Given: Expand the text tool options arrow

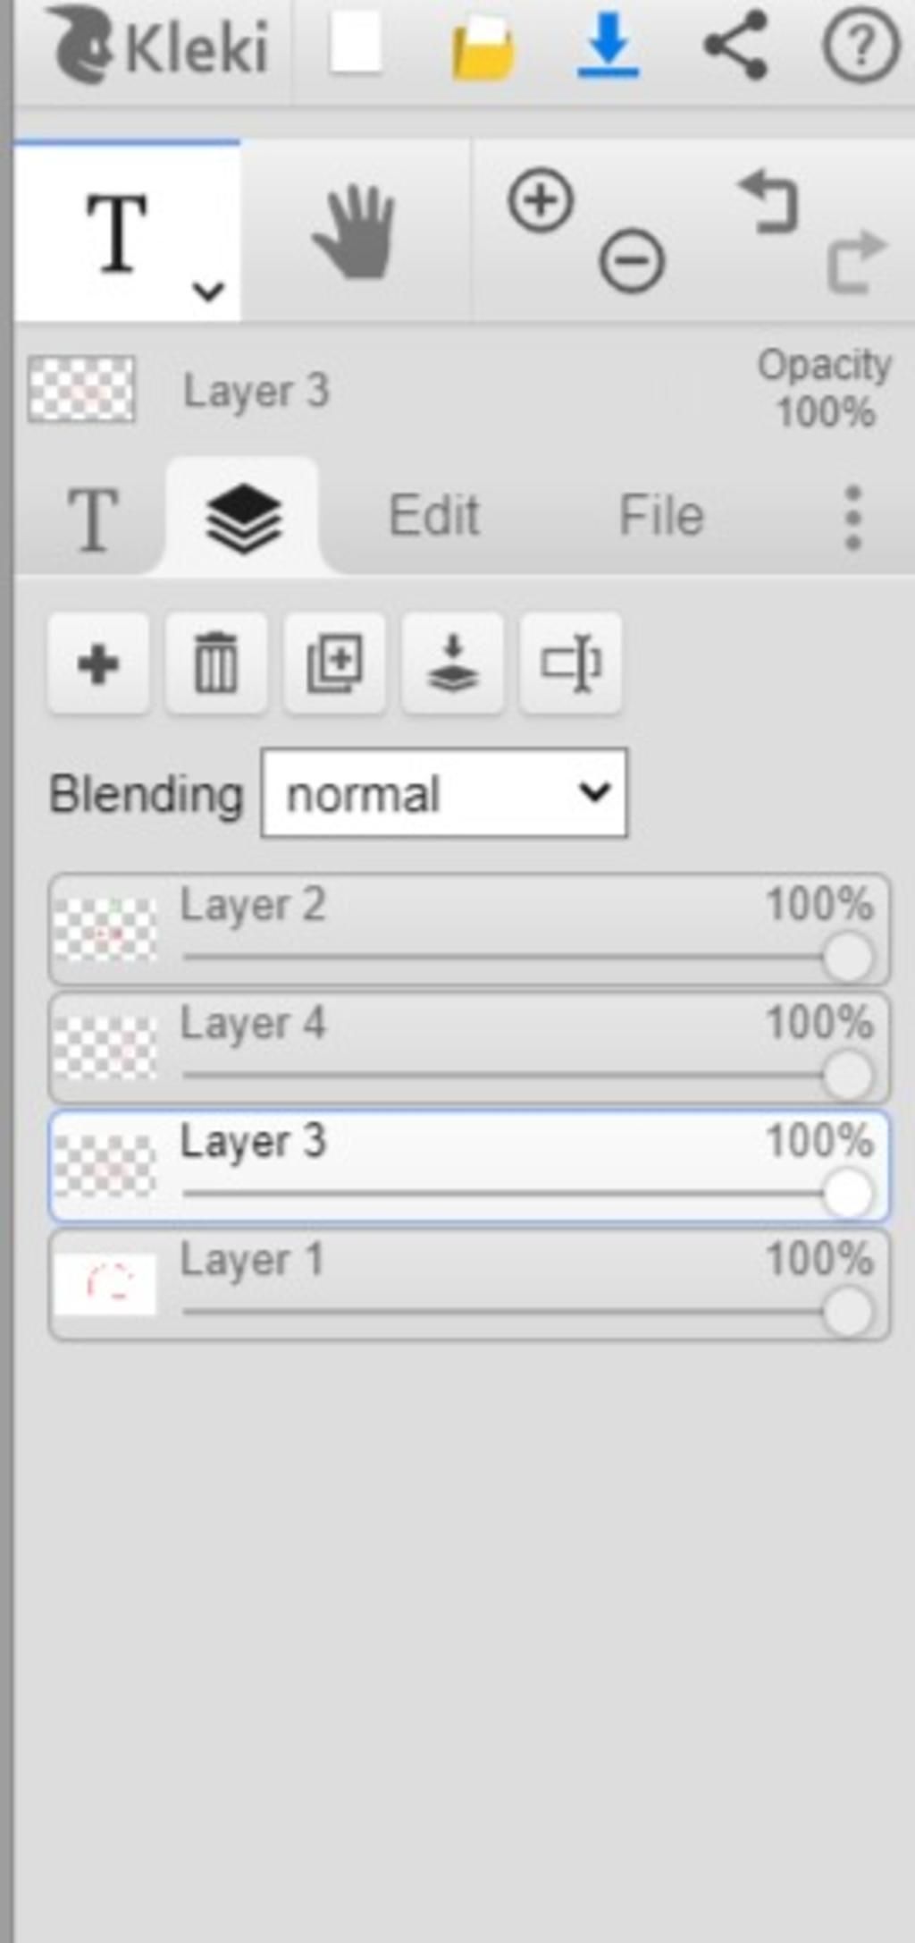Looking at the screenshot, I should tap(208, 291).
